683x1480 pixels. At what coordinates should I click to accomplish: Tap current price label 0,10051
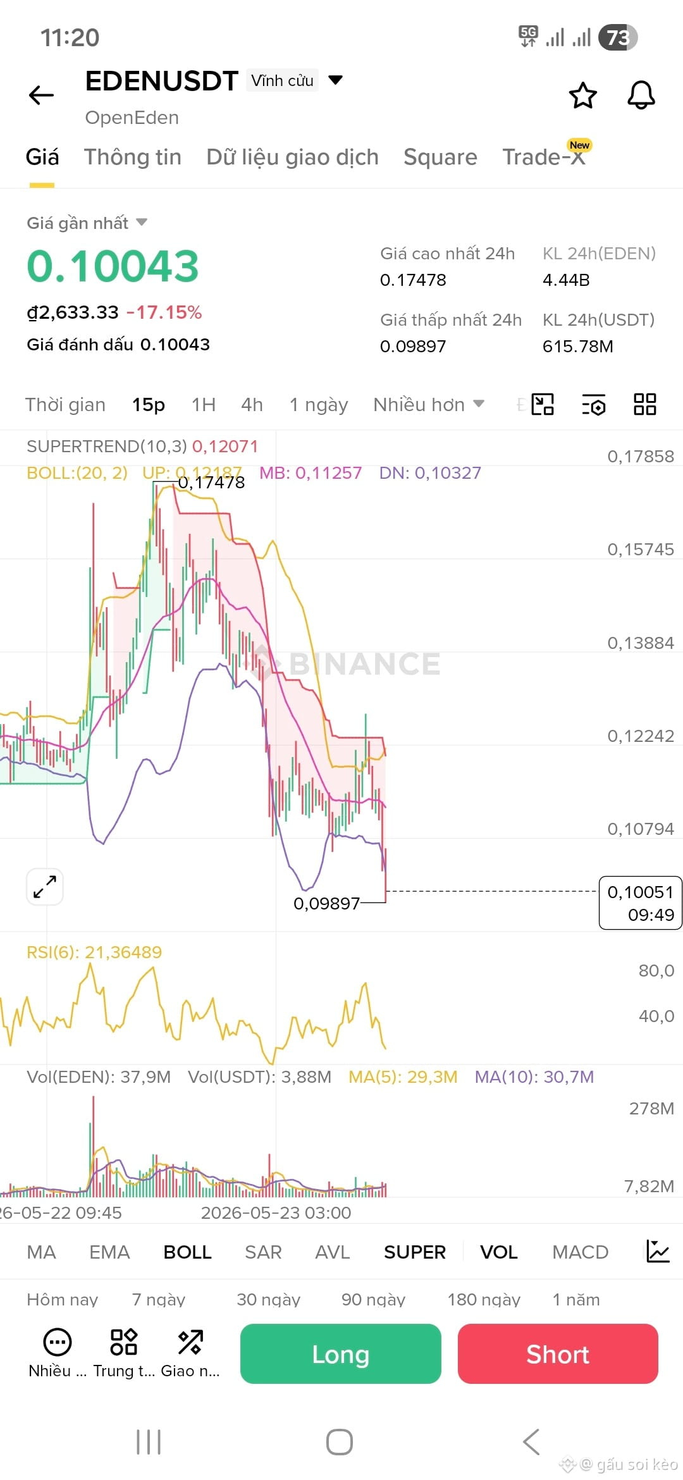tap(640, 903)
